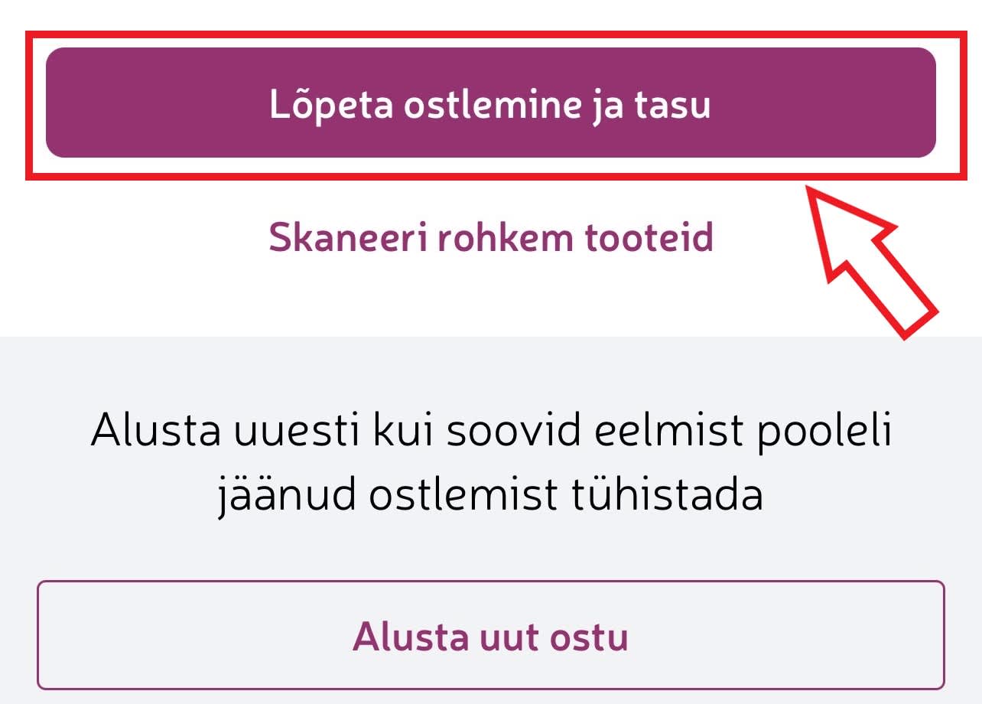
Task: Scan more products via purple text link
Action: pos(490,237)
